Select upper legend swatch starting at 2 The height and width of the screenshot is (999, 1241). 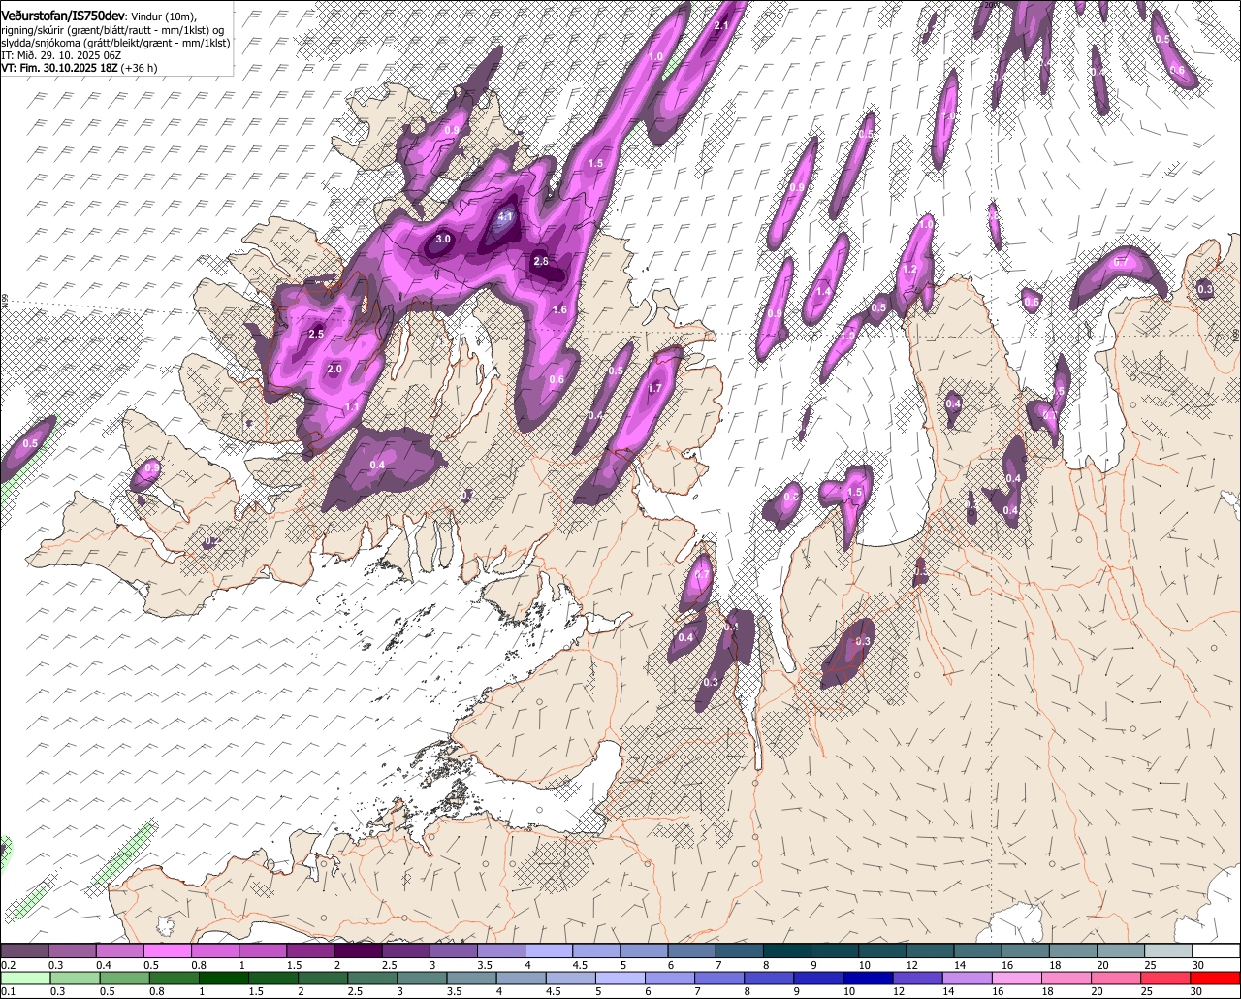click(358, 951)
